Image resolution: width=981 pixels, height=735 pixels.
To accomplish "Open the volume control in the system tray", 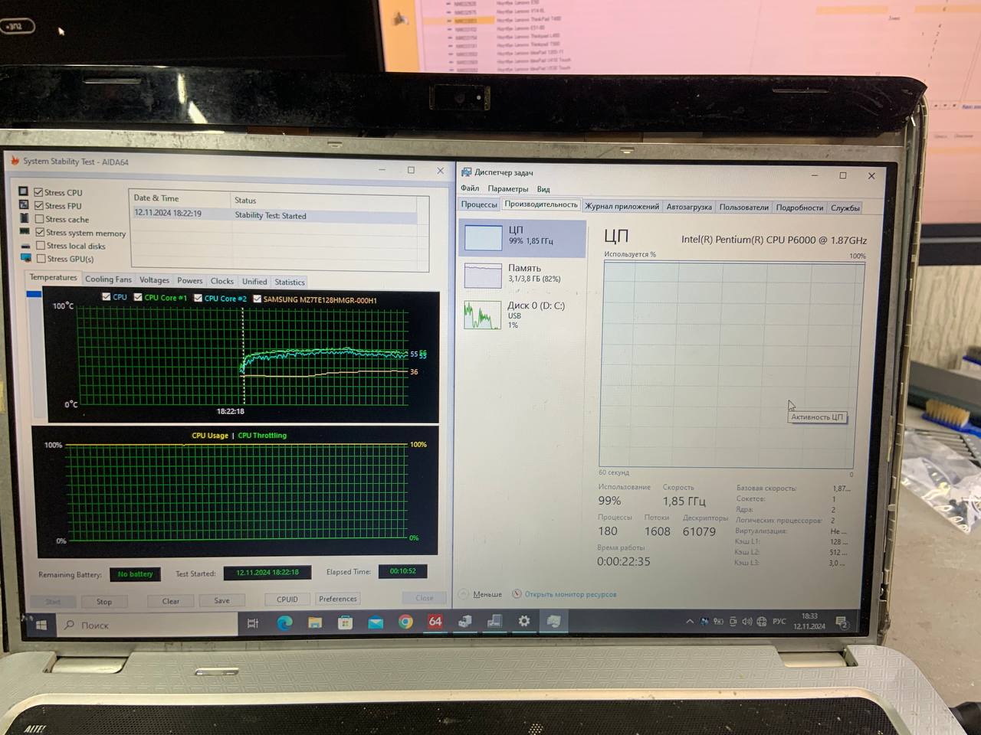I will click(746, 621).
